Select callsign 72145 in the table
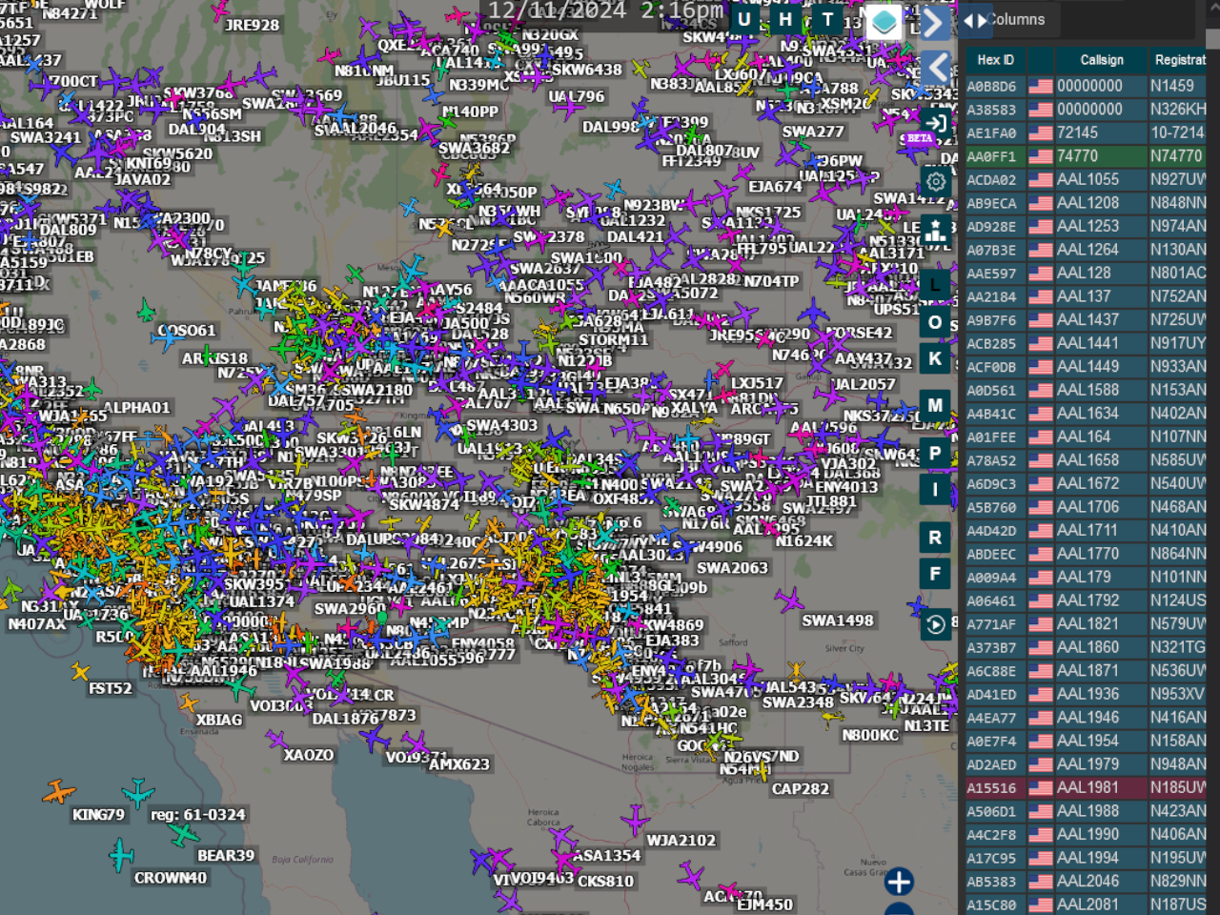The width and height of the screenshot is (1220, 915). [x=1077, y=133]
